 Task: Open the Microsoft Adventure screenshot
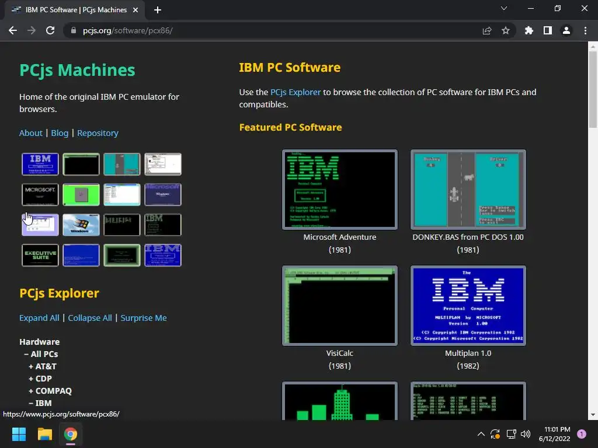coord(340,190)
